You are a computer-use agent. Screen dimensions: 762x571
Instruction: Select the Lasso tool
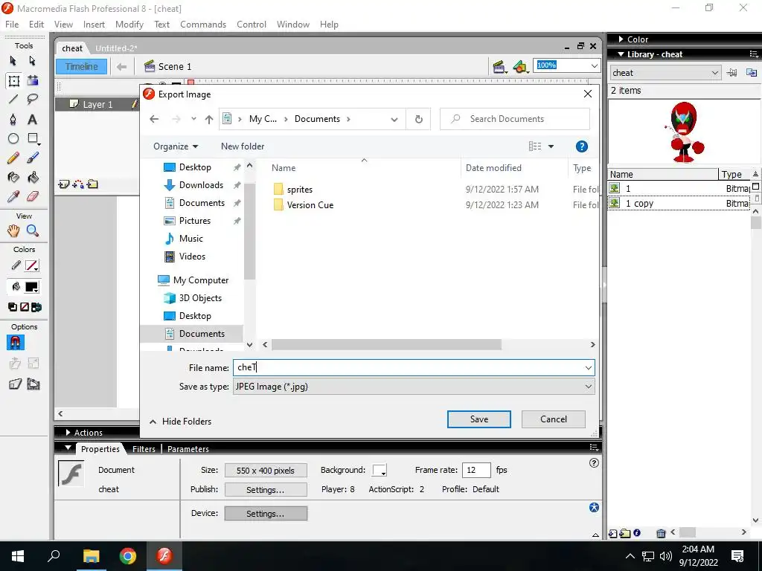click(x=33, y=100)
